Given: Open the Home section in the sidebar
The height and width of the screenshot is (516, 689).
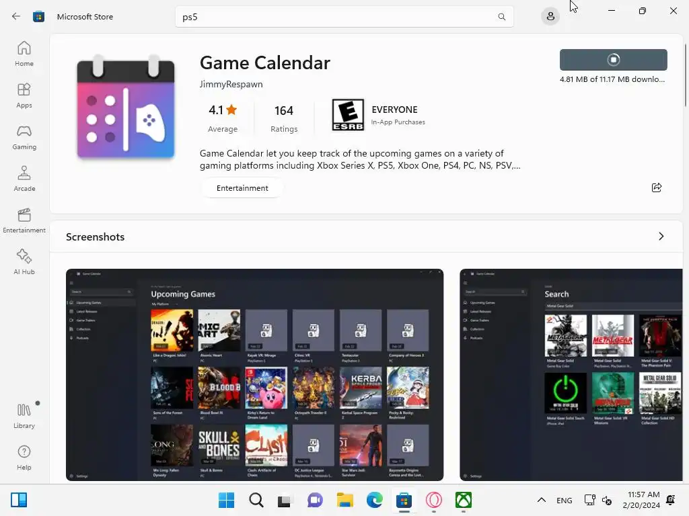Looking at the screenshot, I should (24, 54).
